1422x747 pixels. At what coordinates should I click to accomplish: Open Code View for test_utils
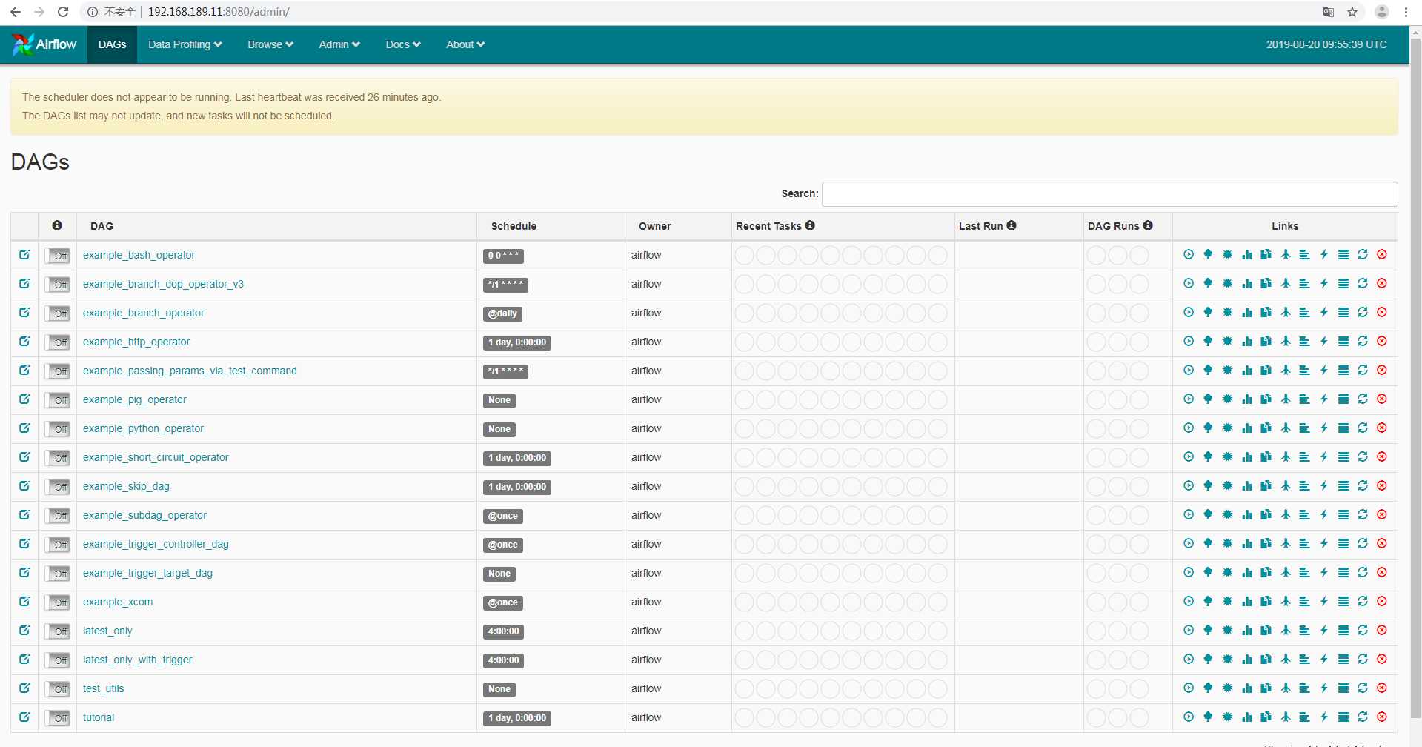(1323, 688)
